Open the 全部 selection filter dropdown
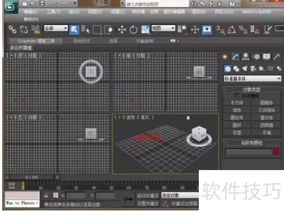This screenshot has height=212, width=284. 56,28
